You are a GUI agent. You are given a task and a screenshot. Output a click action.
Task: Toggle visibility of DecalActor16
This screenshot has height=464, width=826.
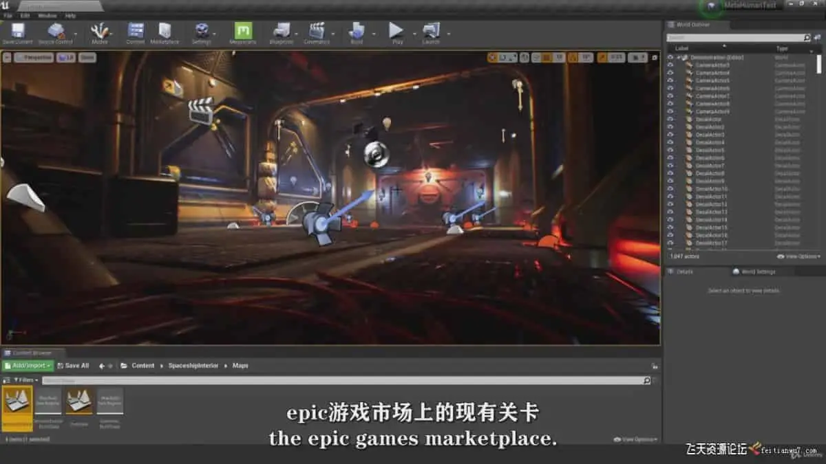tap(670, 235)
